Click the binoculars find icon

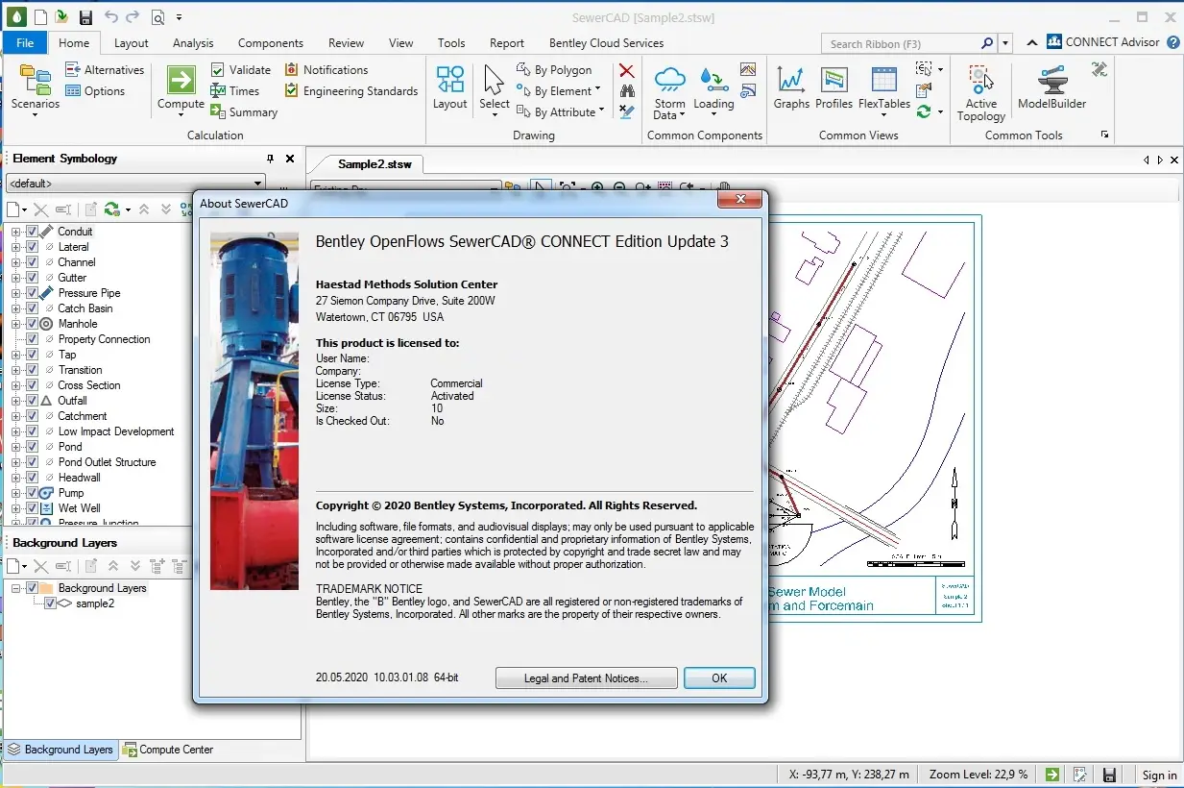(x=626, y=90)
